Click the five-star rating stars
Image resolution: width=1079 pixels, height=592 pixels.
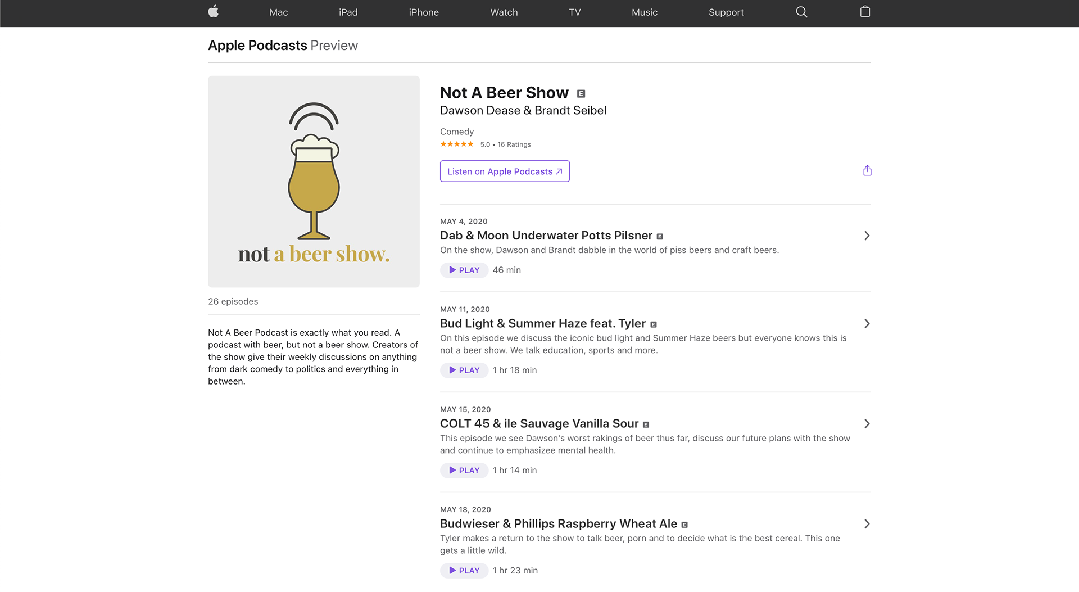pyautogui.click(x=457, y=144)
